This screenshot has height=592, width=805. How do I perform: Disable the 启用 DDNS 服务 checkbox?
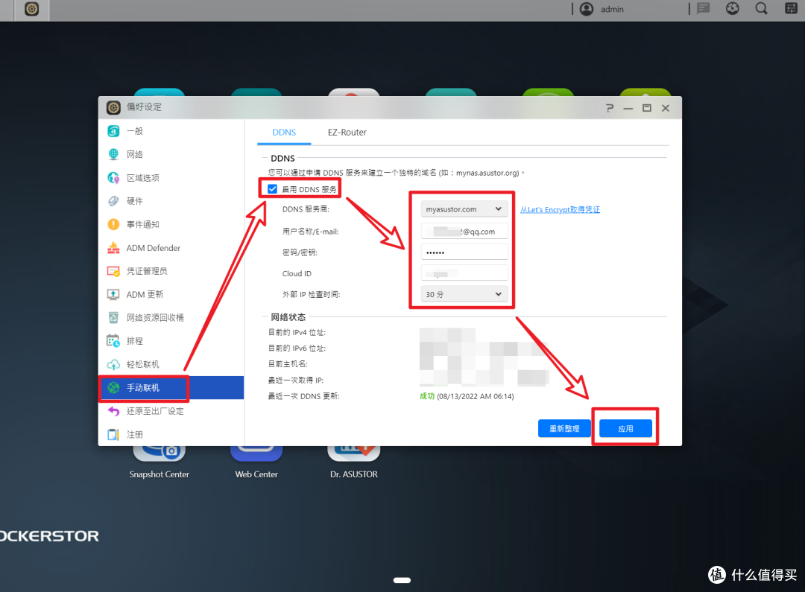pos(272,188)
